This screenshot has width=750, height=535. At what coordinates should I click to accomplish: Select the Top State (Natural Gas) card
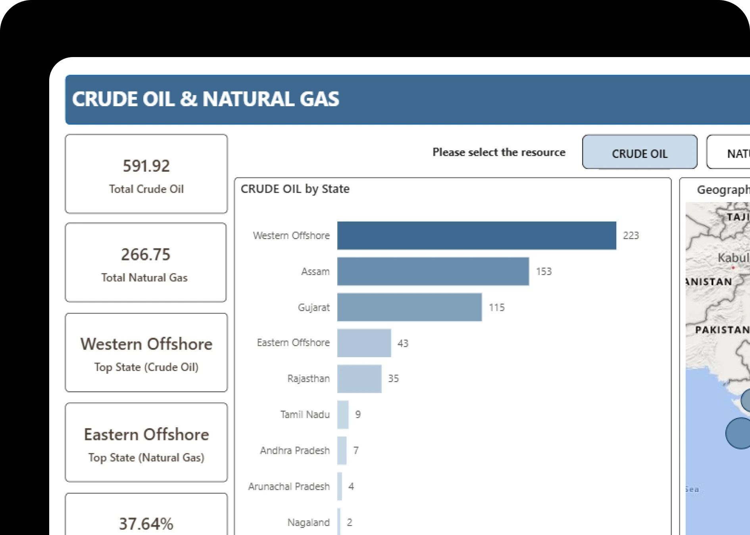tap(146, 443)
